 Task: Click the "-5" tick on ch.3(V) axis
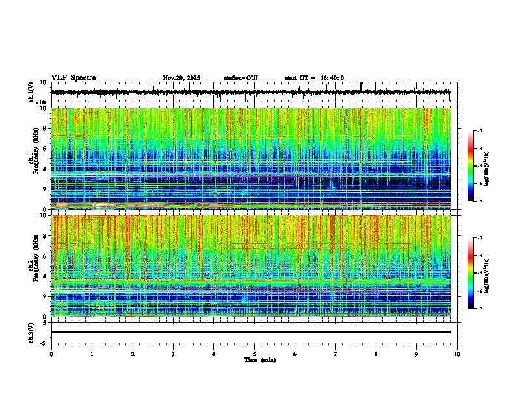pos(44,343)
